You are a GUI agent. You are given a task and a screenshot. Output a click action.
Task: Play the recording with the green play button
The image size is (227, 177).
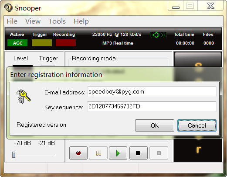click(118, 153)
